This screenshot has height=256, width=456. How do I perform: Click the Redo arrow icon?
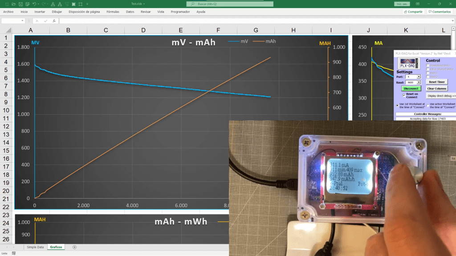click(x=43, y=4)
